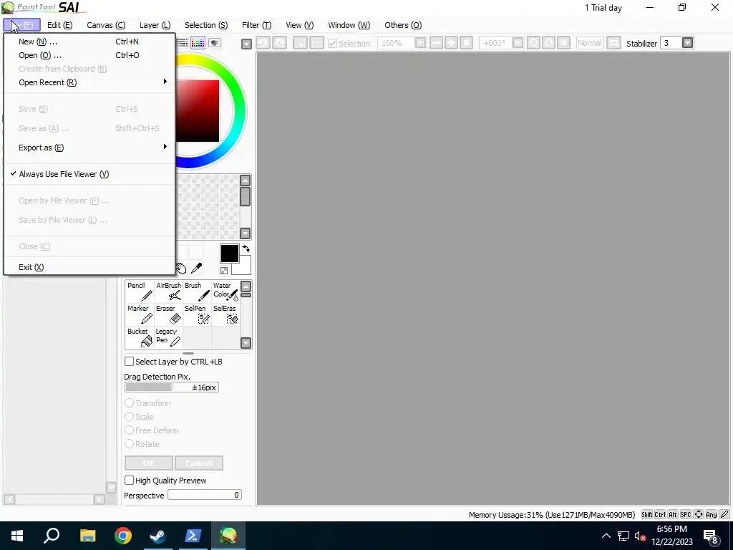Select the Bucket fill tool
This screenshot has width=733, height=550.
(x=140, y=337)
